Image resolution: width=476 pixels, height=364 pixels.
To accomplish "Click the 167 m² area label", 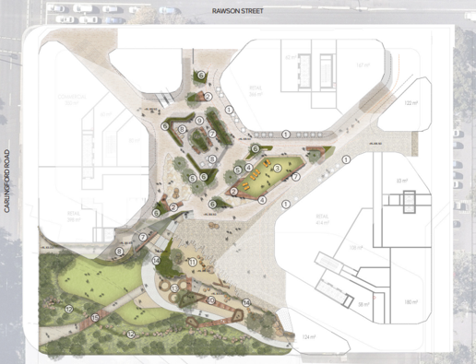I will coord(363,65).
